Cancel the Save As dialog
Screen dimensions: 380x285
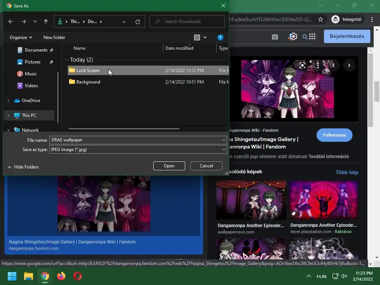(206, 166)
